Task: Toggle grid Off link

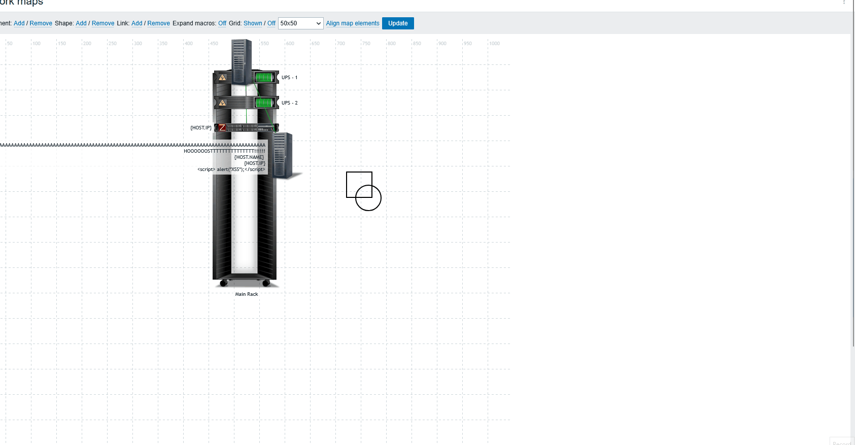Action: (271, 23)
